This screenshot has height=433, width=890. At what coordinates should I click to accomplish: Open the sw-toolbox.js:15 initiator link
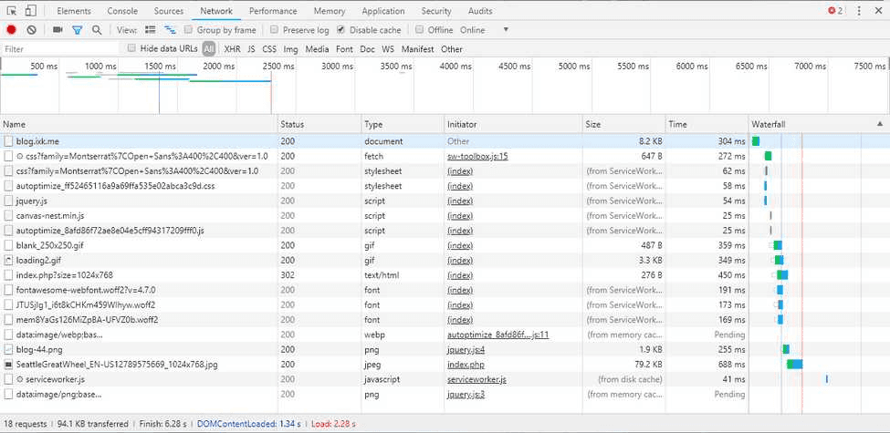click(x=476, y=156)
